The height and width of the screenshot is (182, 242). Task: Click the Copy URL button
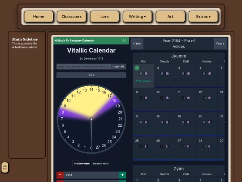tap(118, 67)
